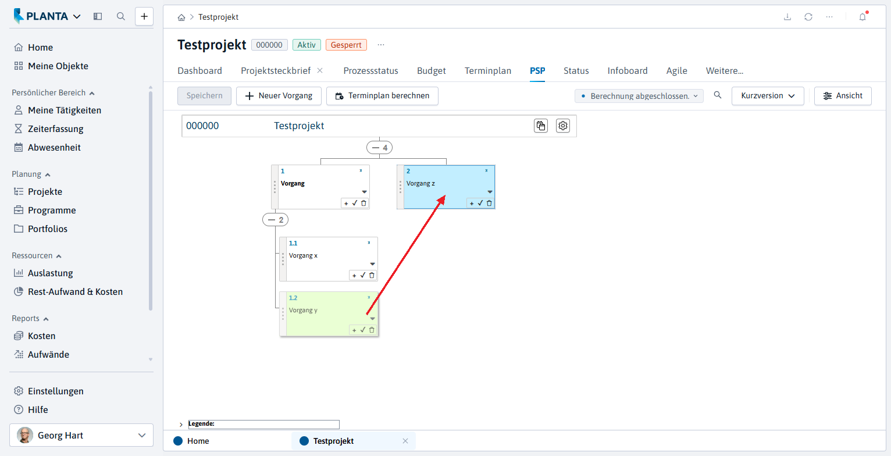Click the copy icon in Testprojekt header row
The height and width of the screenshot is (456, 891).
coord(541,126)
